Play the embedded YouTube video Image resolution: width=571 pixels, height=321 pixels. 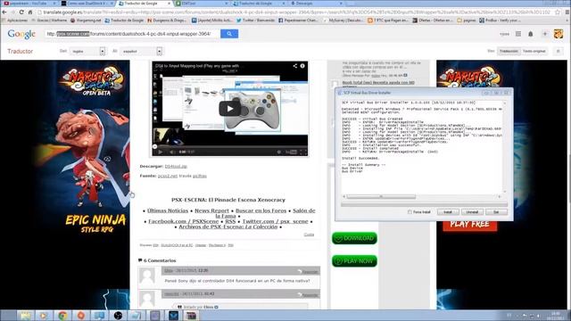230,109
